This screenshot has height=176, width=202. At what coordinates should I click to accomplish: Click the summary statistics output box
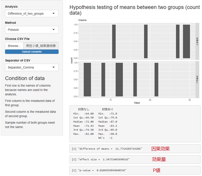coord(135,124)
